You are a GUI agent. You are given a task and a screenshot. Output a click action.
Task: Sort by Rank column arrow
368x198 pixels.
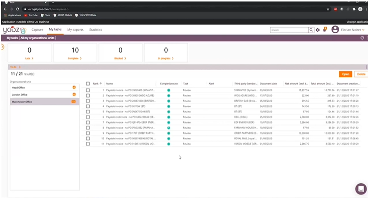click(101, 83)
